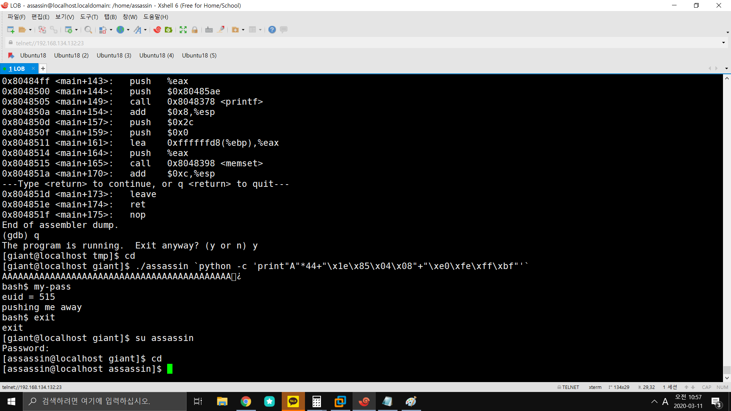The image size is (731, 411).
Task: Open the 보기(V) menu
Action: [64, 17]
